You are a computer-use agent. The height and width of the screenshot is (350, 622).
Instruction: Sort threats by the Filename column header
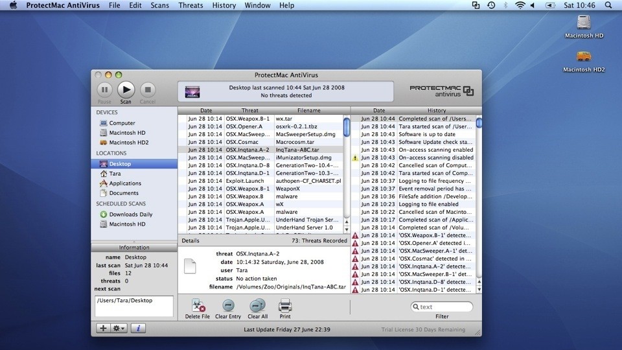pos(308,110)
